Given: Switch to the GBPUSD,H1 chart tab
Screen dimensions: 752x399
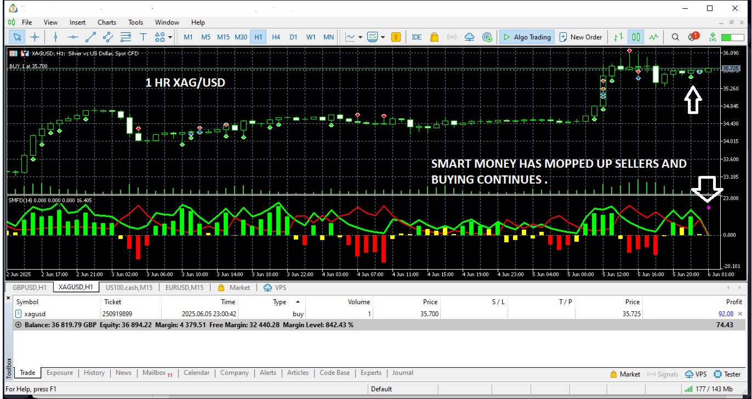Looking at the screenshot, I should coord(29,287).
